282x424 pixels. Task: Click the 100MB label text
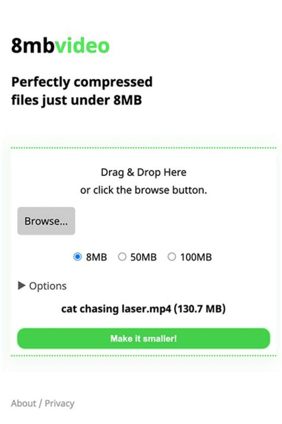pos(196,257)
